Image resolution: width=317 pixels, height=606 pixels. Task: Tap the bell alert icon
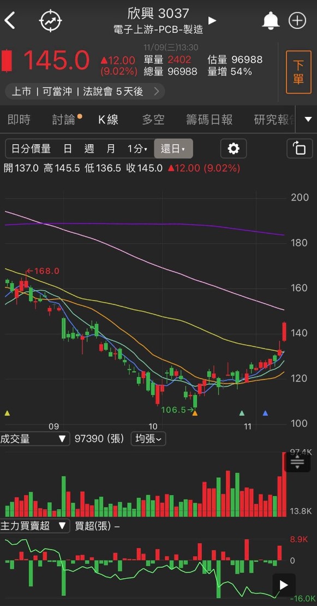pyautogui.click(x=271, y=20)
